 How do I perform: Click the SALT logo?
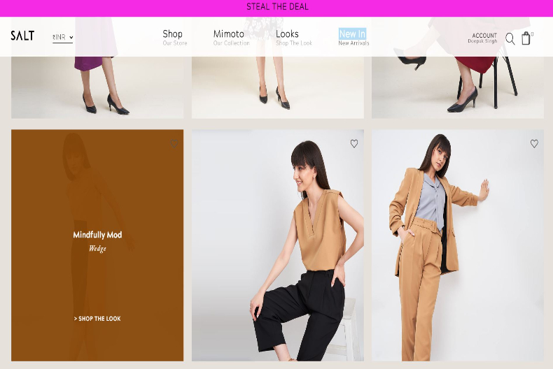(22, 36)
